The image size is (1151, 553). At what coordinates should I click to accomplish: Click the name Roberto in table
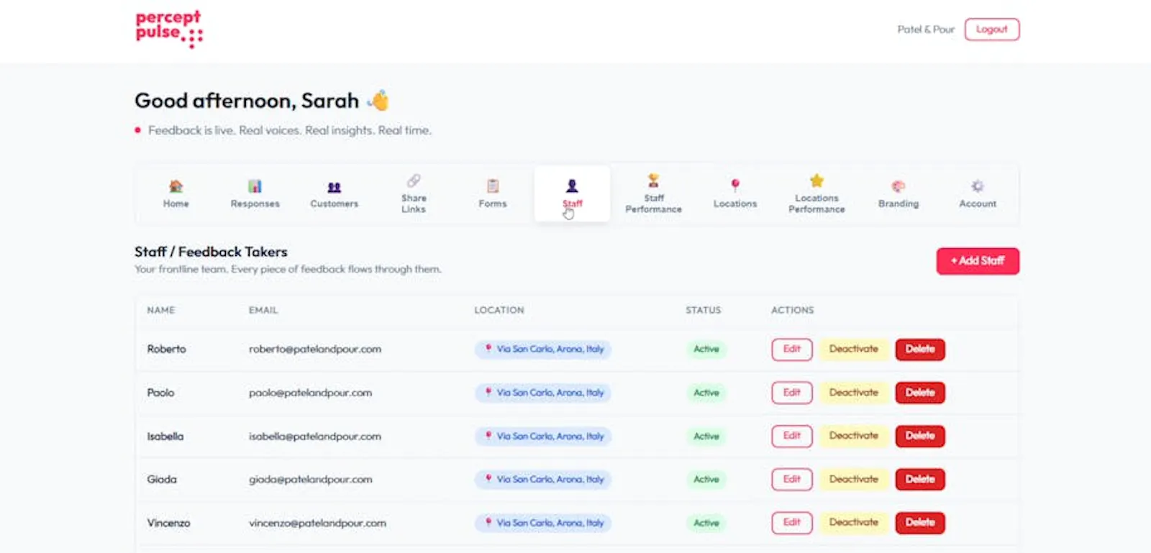[166, 349]
